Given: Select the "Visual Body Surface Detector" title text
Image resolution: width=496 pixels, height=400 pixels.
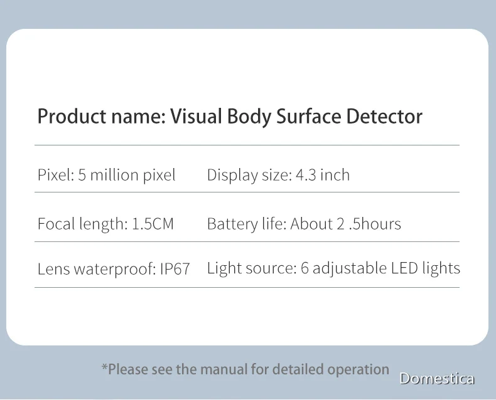Looking at the screenshot, I should 296,117.
